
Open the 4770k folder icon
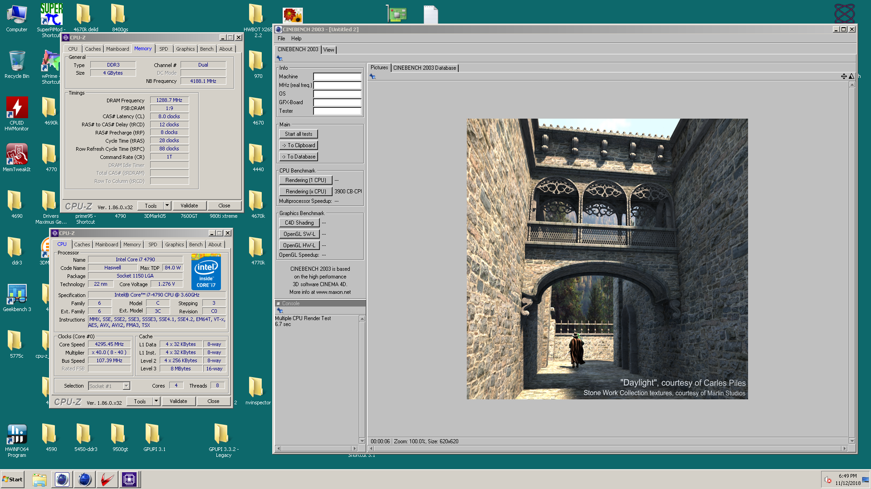tap(258, 250)
